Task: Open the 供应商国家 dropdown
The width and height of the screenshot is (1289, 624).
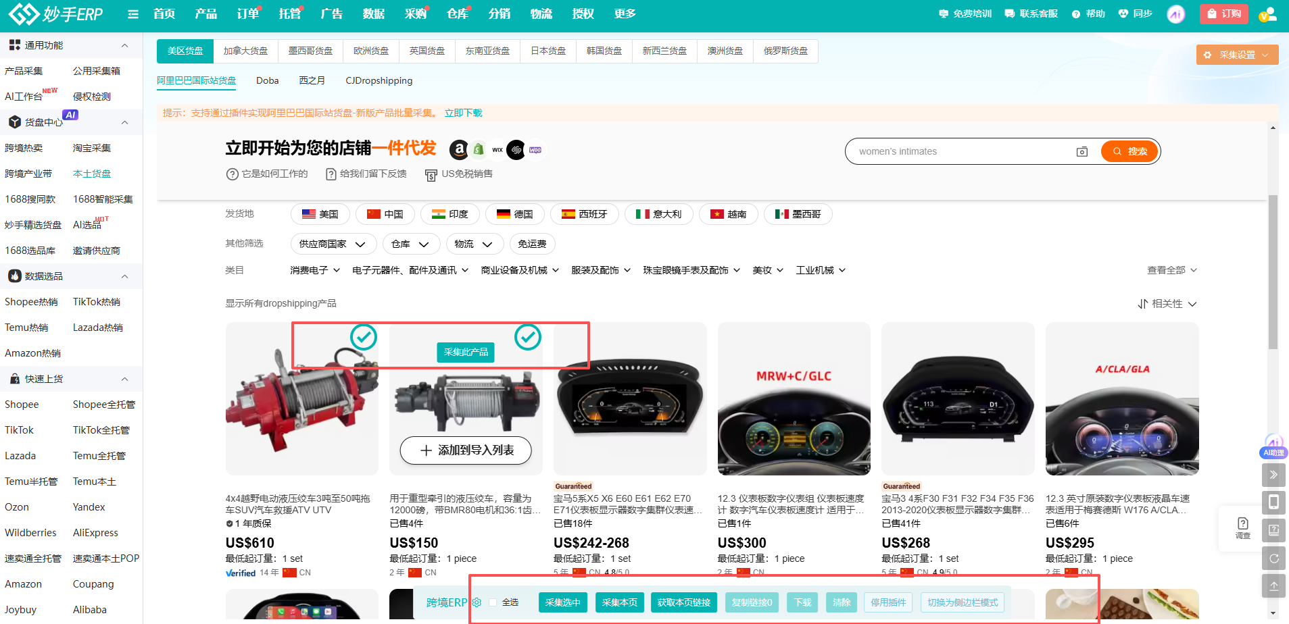Action: (x=333, y=244)
